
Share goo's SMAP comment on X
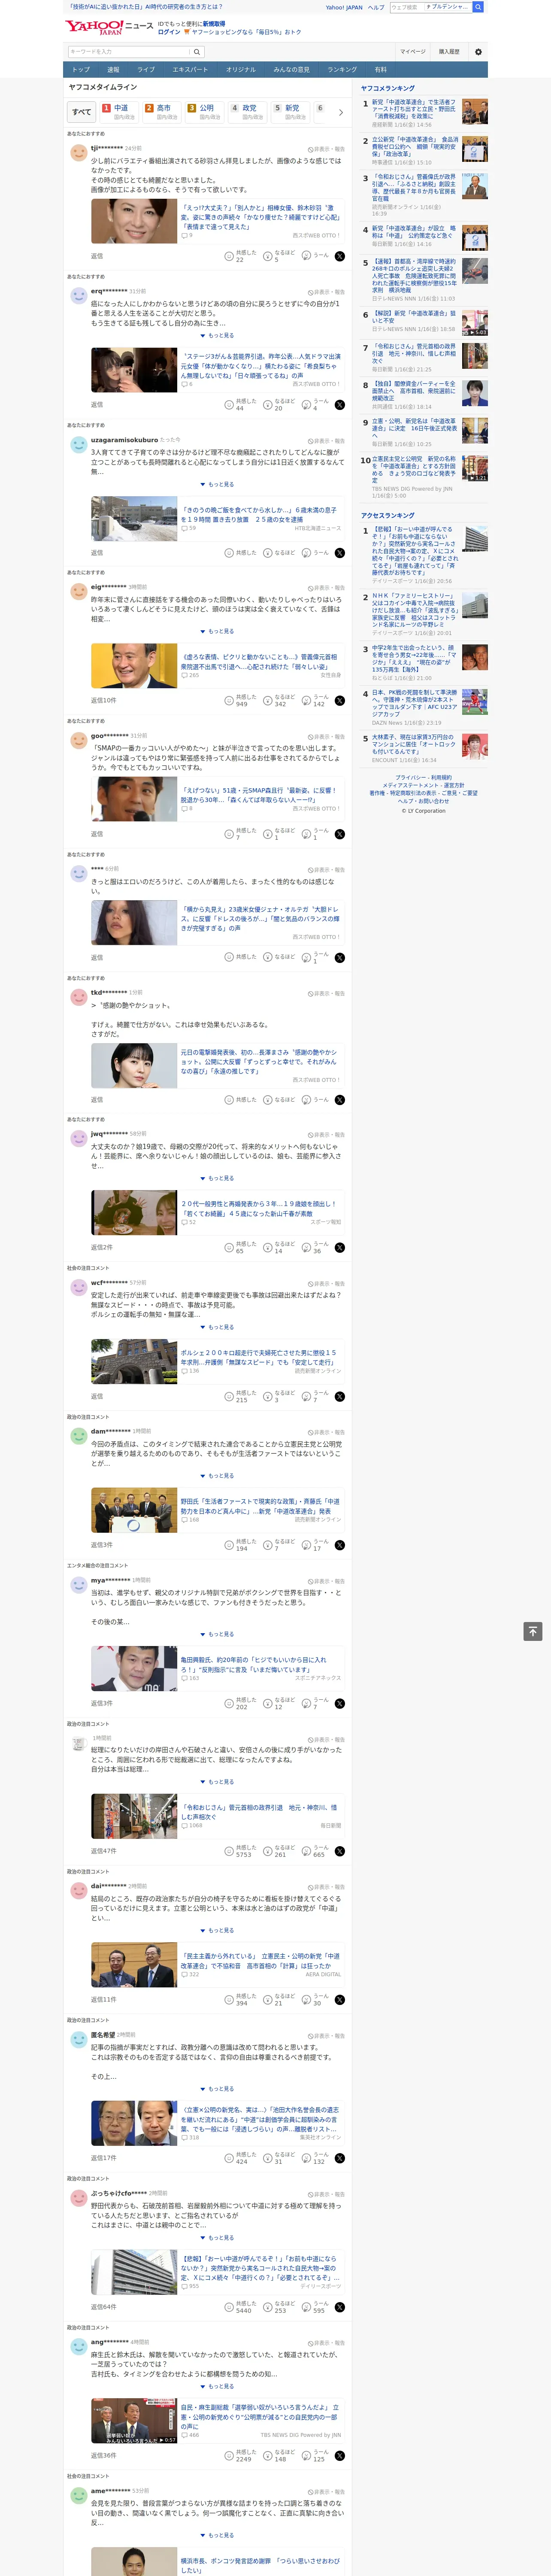tap(340, 834)
